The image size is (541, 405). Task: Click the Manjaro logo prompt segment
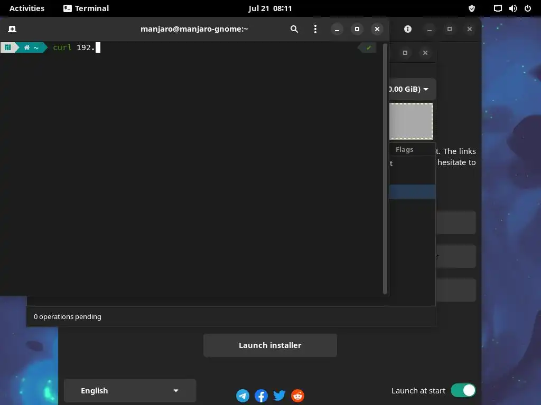(x=8, y=47)
